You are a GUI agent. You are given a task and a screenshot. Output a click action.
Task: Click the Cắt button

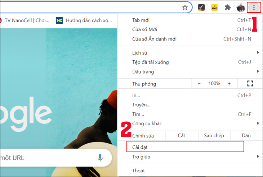coord(182,135)
